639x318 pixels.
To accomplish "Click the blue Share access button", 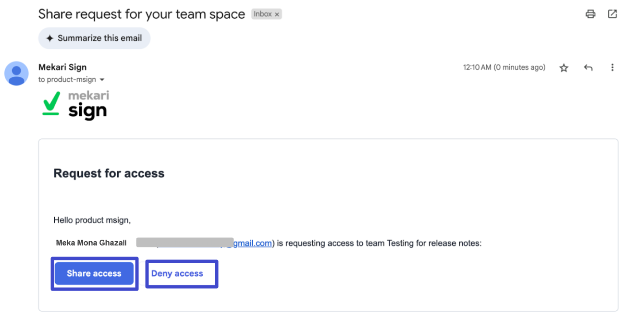I will pyautogui.click(x=94, y=273).
